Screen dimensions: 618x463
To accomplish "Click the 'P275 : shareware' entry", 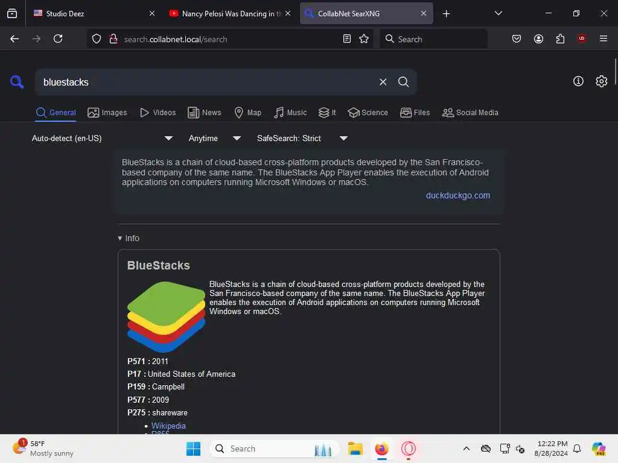I will pyautogui.click(x=158, y=412).
